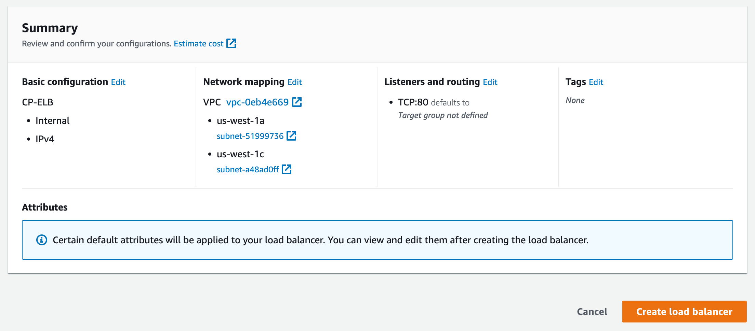Viewport: 755px width, 331px height.
Task: Open the subnet-51999736 link
Action: pyautogui.click(x=250, y=136)
